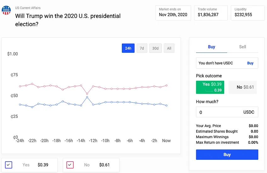The image size is (267, 173).
Task: Click the red line dip near -13h
Action: [87, 94]
